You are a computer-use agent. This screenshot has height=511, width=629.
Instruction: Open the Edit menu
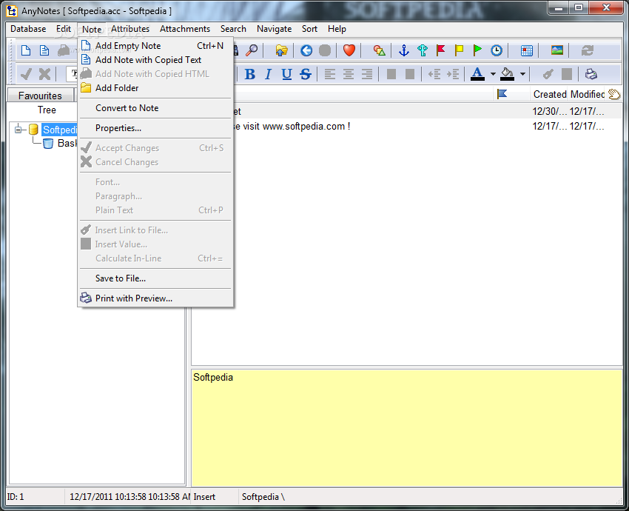pyautogui.click(x=64, y=29)
